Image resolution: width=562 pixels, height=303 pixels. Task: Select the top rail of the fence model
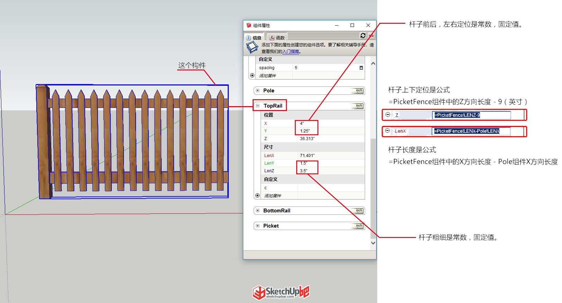point(138,103)
